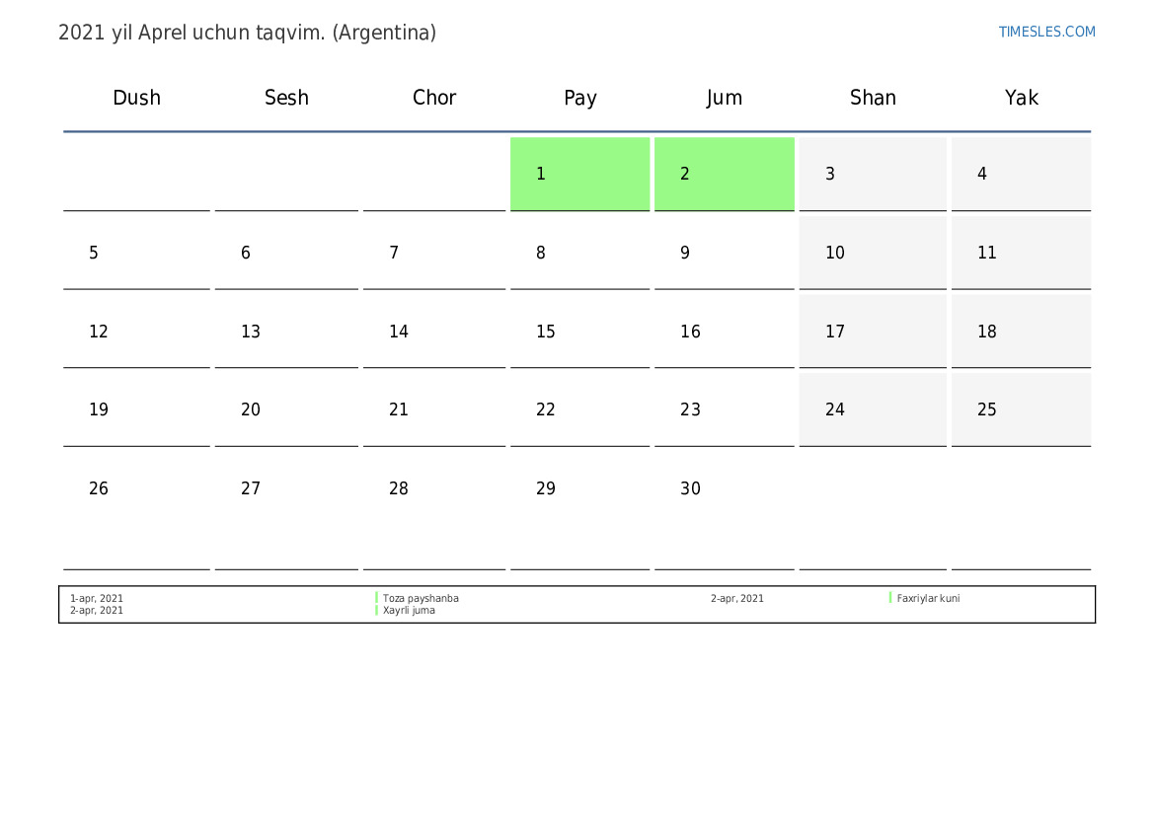Click the 'Xayrli juma' holiday entry

tap(409, 610)
